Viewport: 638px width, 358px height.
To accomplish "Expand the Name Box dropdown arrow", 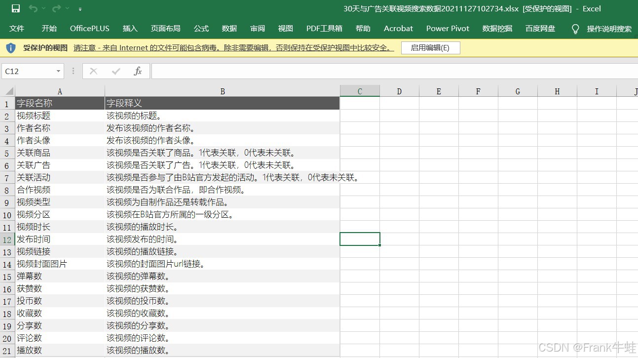I will pos(58,71).
